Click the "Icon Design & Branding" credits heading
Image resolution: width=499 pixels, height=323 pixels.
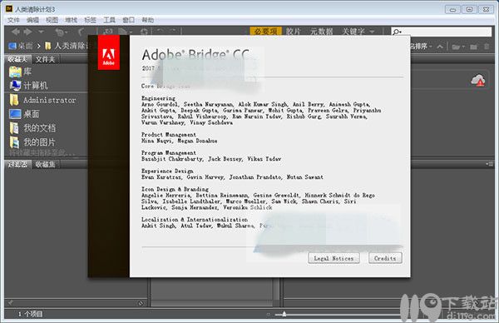(x=175, y=189)
